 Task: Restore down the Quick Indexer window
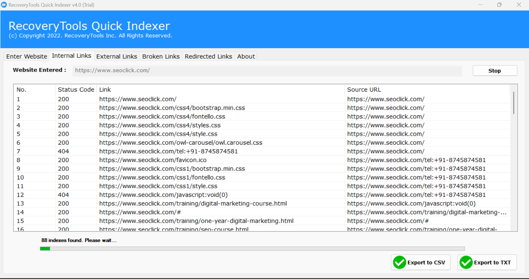(x=499, y=5)
